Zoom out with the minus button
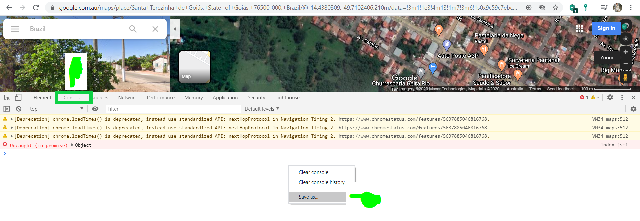This screenshot has width=640, height=221. click(626, 63)
